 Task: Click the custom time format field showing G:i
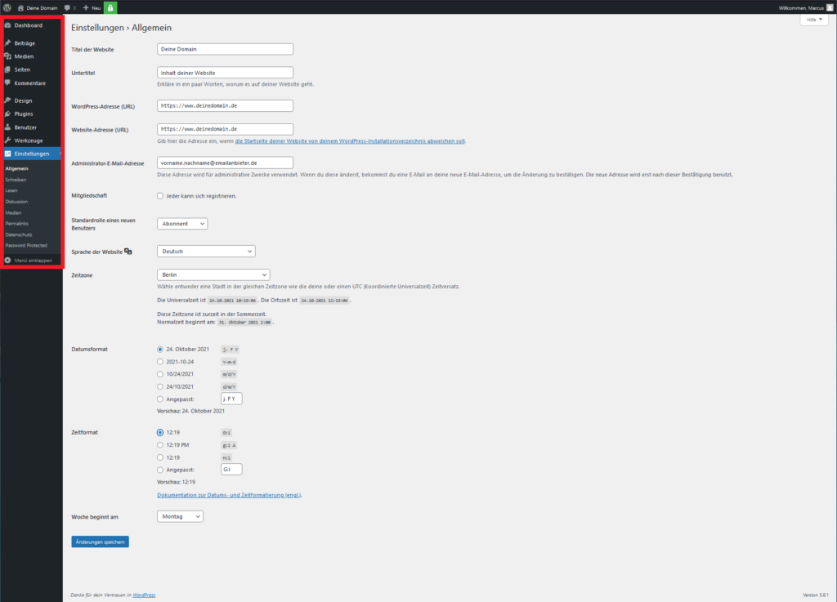click(x=231, y=469)
